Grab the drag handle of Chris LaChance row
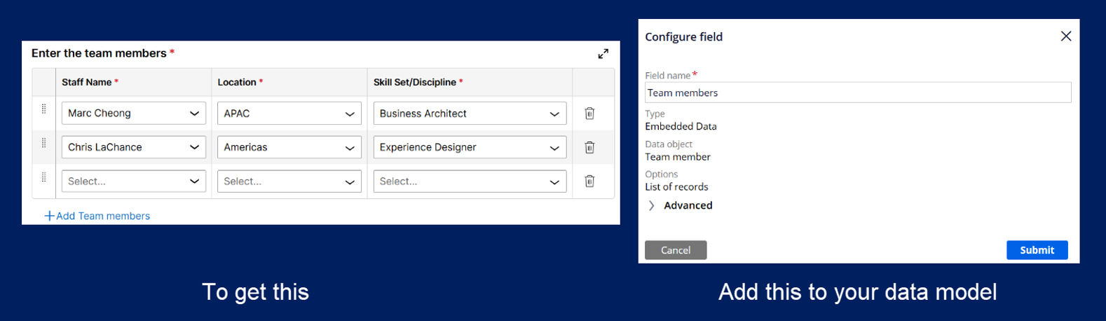The height and width of the screenshot is (321, 1106). [44, 143]
